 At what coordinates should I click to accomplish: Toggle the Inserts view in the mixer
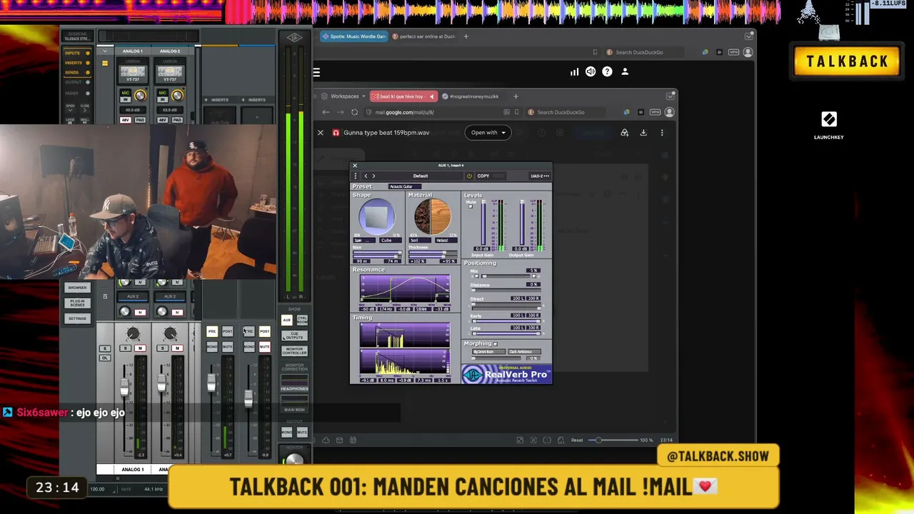click(x=77, y=63)
